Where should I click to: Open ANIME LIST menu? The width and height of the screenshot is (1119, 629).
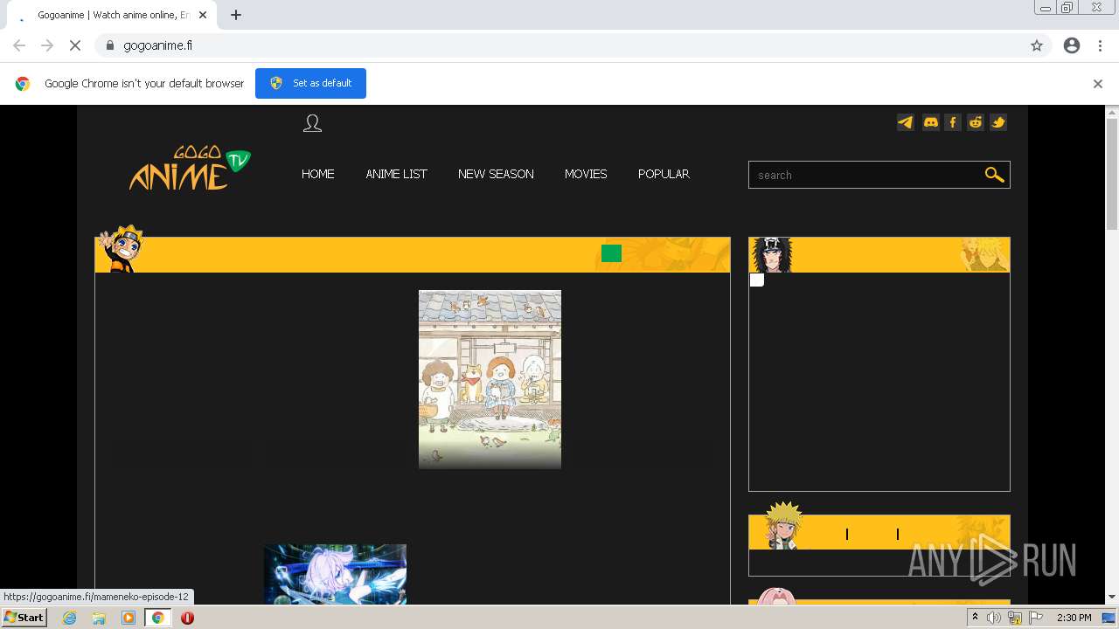point(396,174)
